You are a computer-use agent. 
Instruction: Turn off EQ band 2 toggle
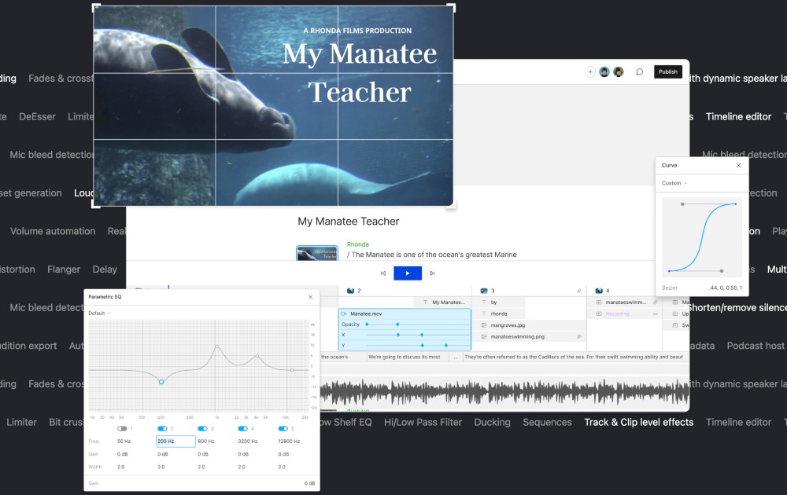point(162,427)
